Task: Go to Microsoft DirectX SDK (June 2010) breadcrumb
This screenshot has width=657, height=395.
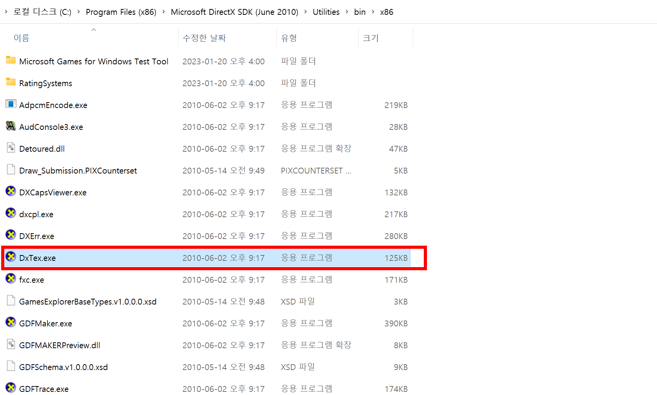Action: click(x=234, y=12)
